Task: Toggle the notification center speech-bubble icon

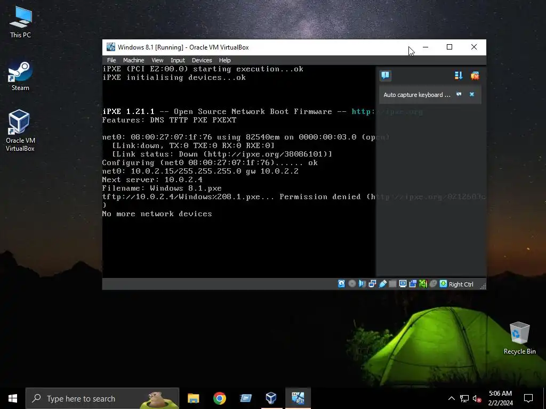Action: [386, 76]
